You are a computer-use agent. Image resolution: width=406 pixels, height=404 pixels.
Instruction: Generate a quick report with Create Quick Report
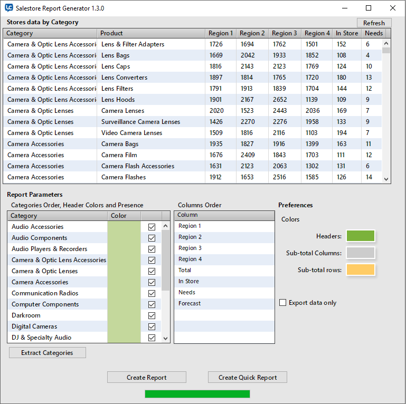247,377
